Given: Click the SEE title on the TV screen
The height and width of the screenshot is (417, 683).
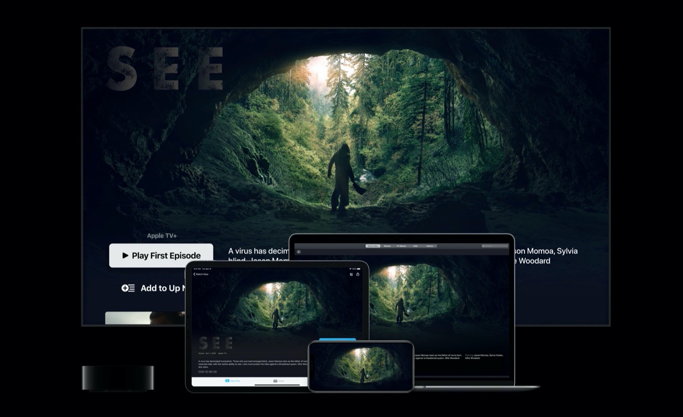Looking at the screenshot, I should click(x=165, y=68).
